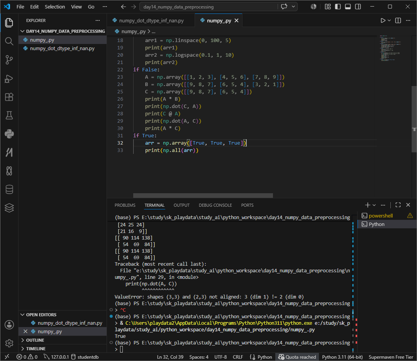
Task: Switch to numpy_dot_dtype_inf_nan.py editor tab
Action: coord(151,20)
